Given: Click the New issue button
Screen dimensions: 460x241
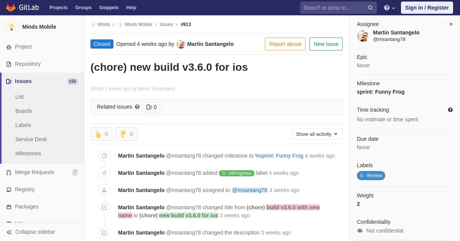Looking at the screenshot, I should tap(326, 44).
